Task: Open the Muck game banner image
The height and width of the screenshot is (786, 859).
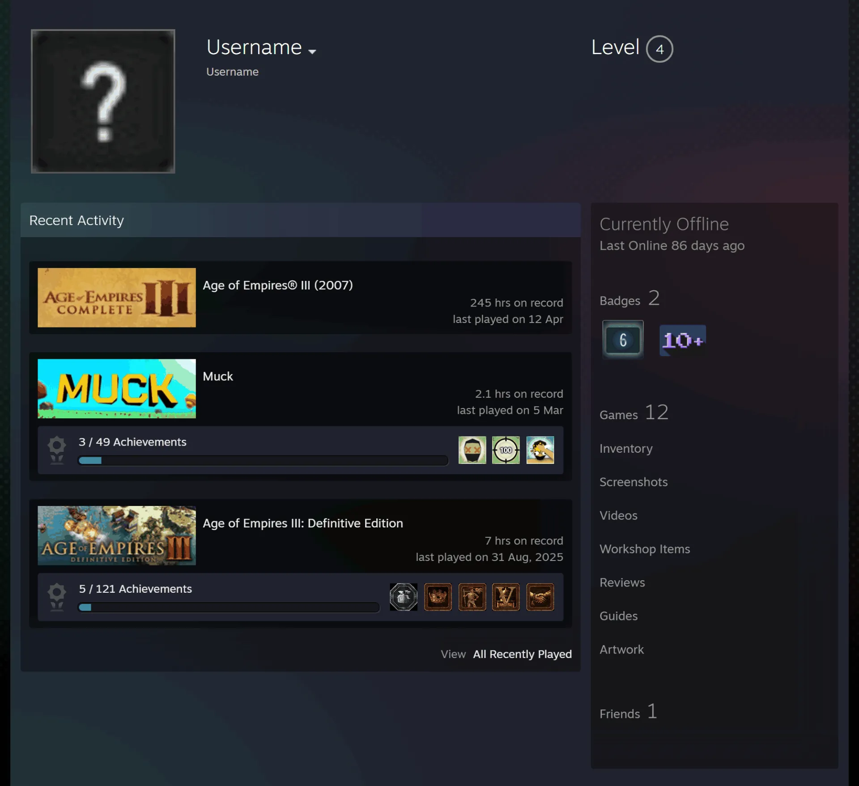Action: 117,389
